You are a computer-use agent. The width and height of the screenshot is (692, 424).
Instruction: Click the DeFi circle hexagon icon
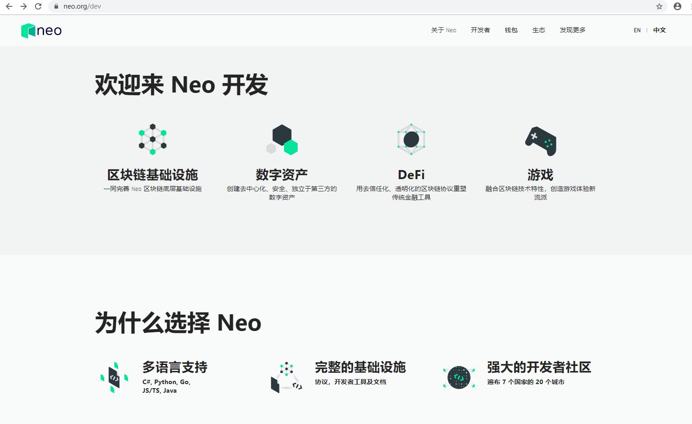411,139
